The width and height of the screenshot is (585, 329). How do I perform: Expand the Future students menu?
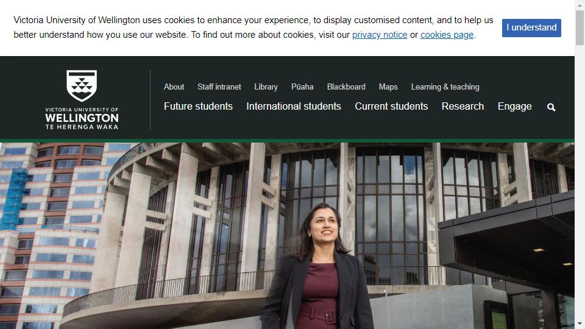click(198, 106)
